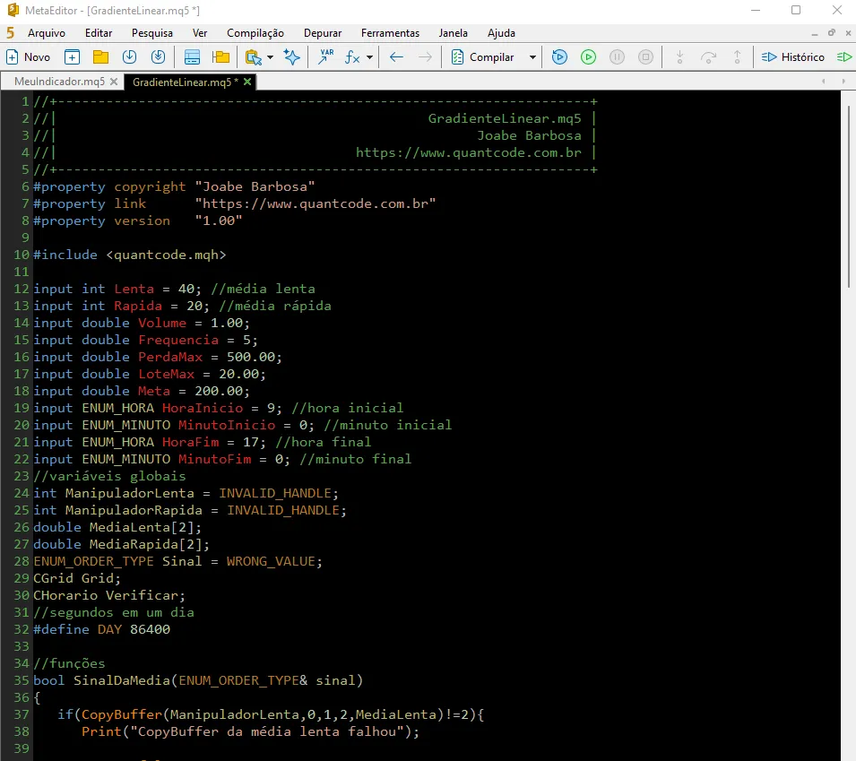Screen dimensions: 856x761
Task: Save the current file with the single-arrow icon
Action: pos(129,56)
